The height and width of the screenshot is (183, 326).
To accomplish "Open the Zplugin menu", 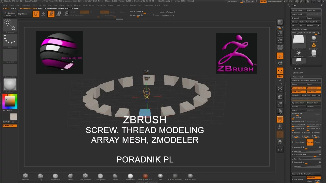I will (x=158, y=5).
